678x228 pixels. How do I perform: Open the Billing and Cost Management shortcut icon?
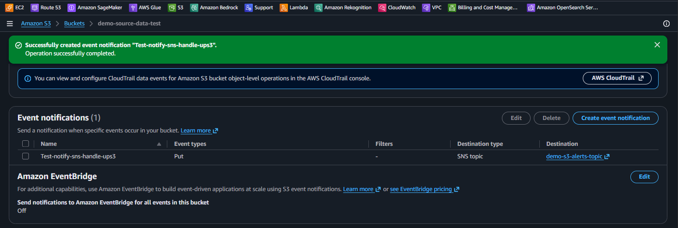click(452, 7)
